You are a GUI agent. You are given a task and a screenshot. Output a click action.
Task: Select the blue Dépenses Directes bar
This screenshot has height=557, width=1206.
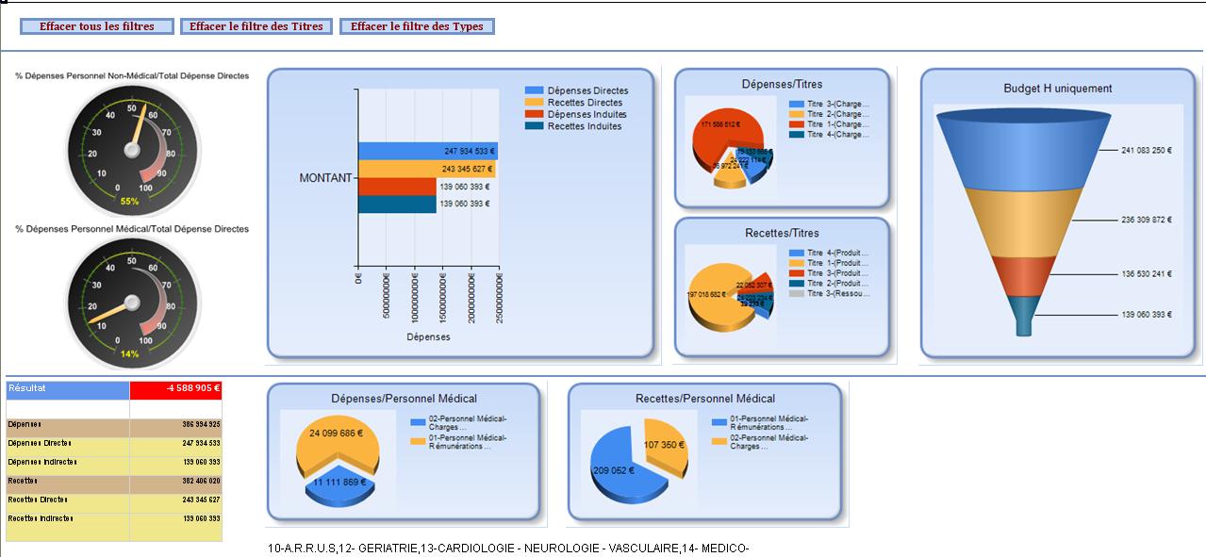427,151
